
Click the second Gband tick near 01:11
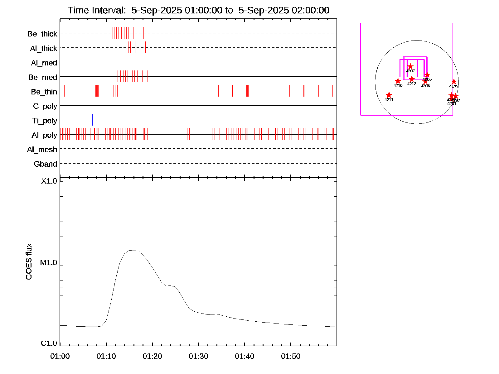111,163
